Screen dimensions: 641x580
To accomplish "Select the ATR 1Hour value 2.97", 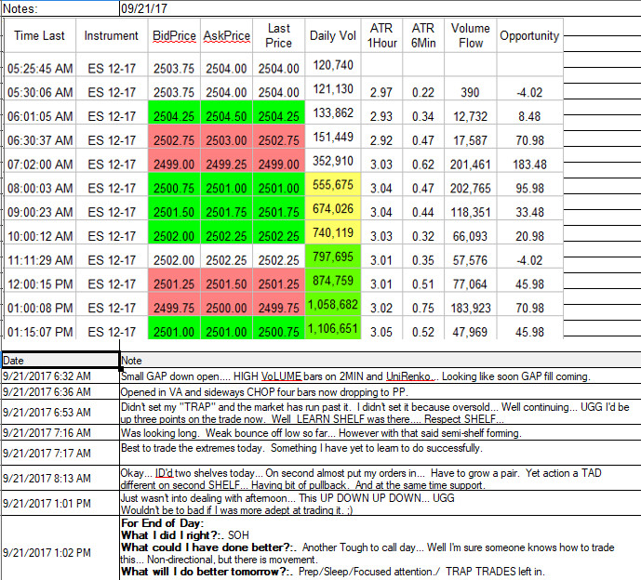I will tap(381, 88).
